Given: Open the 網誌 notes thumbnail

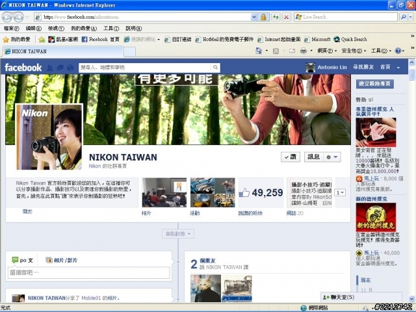Looking at the screenshot, I should (309, 192).
